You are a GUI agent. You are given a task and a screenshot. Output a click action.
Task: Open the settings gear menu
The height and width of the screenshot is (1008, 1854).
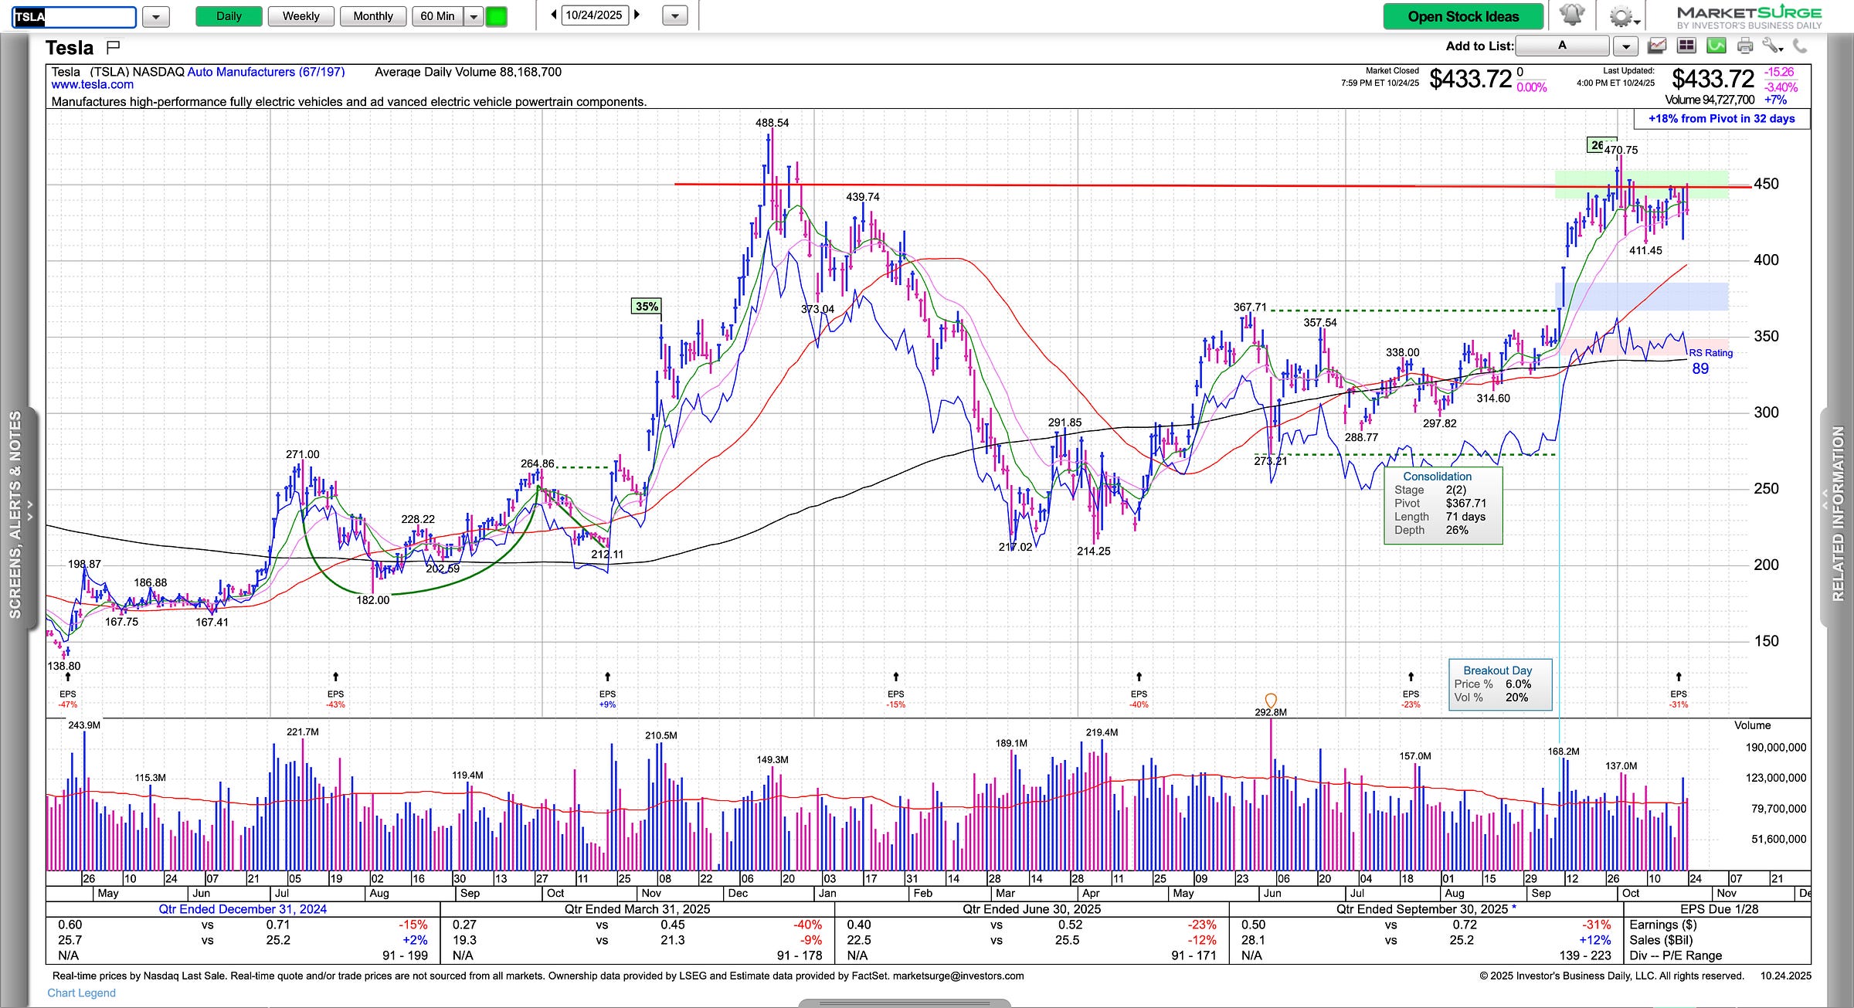(1621, 16)
